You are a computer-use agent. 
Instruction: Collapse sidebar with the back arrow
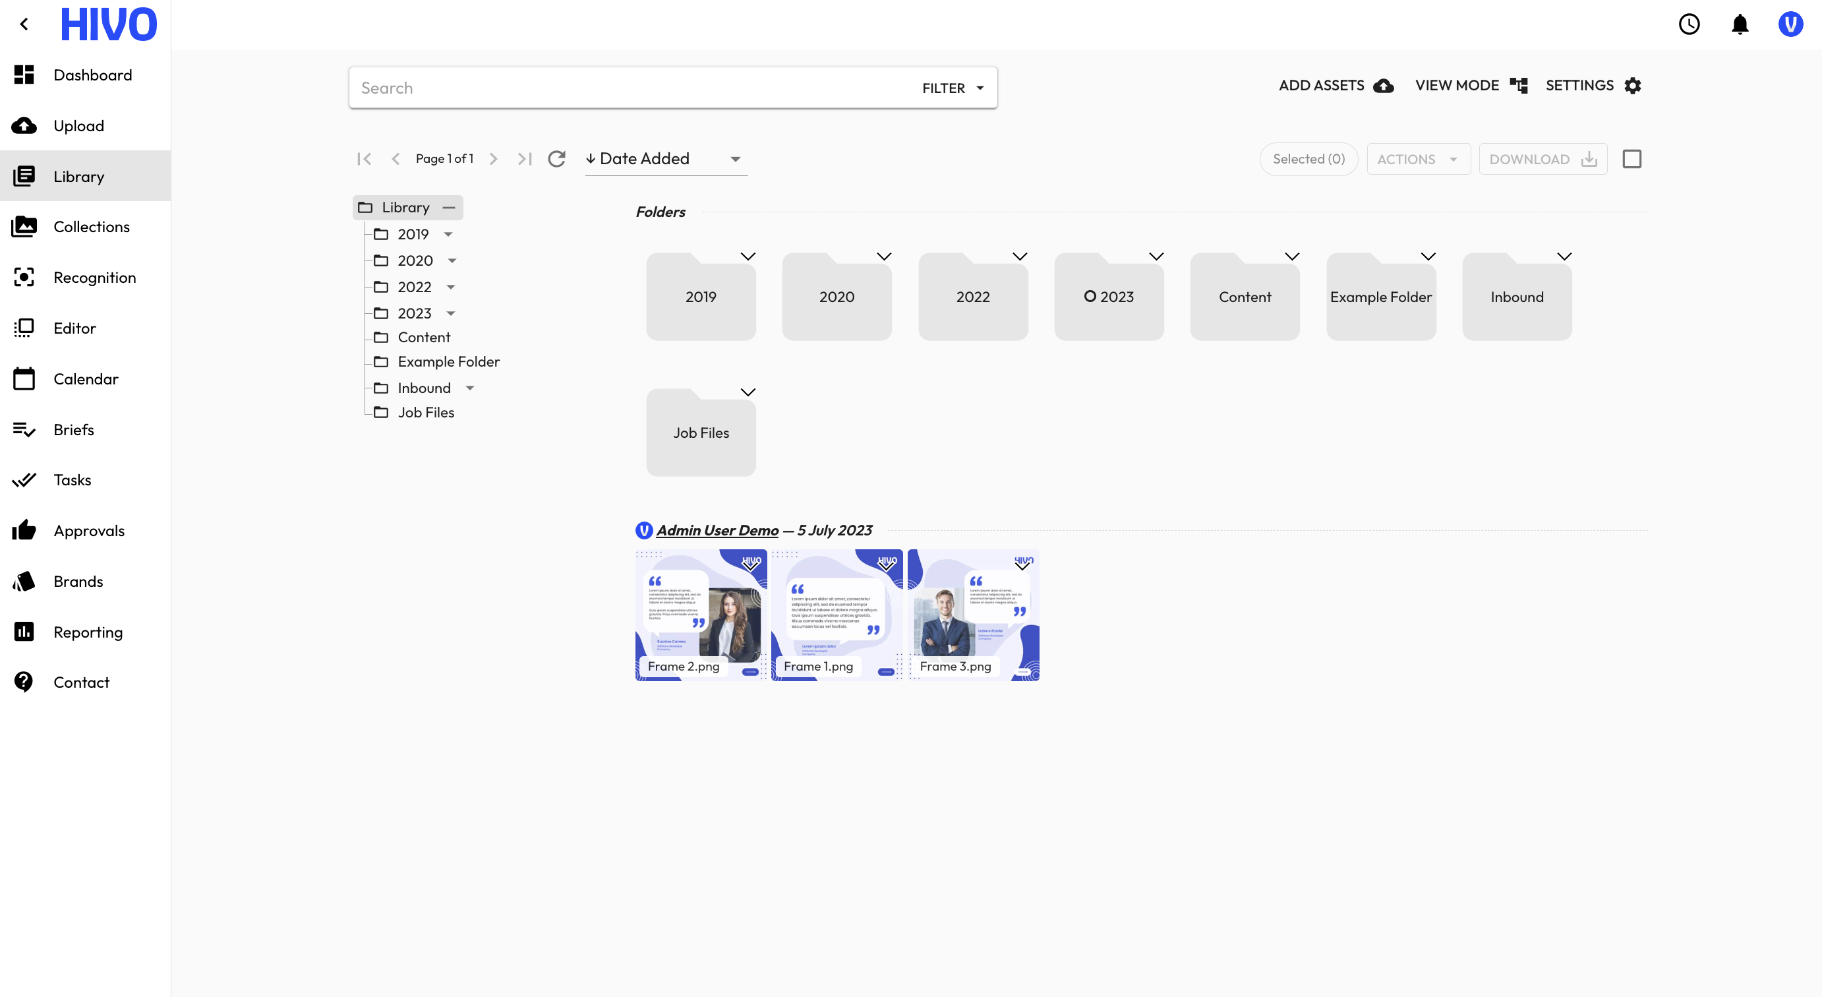[24, 25]
